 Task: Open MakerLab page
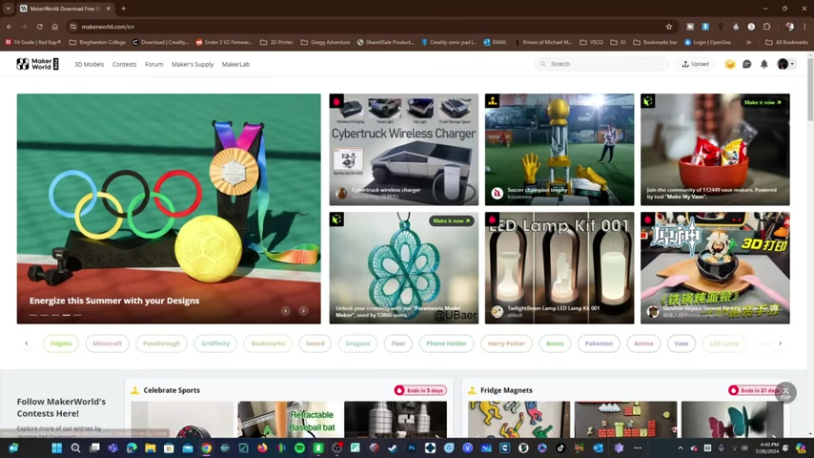235,64
